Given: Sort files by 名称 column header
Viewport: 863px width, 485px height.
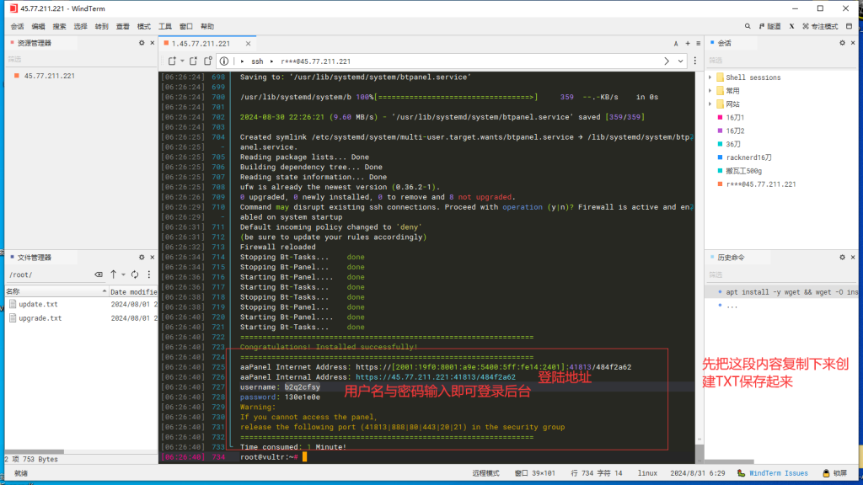Looking at the screenshot, I should 56,291.
